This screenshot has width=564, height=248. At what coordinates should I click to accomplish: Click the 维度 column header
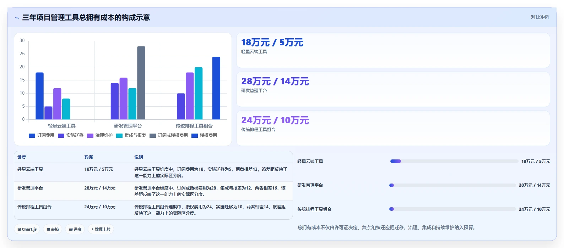coord(22,157)
